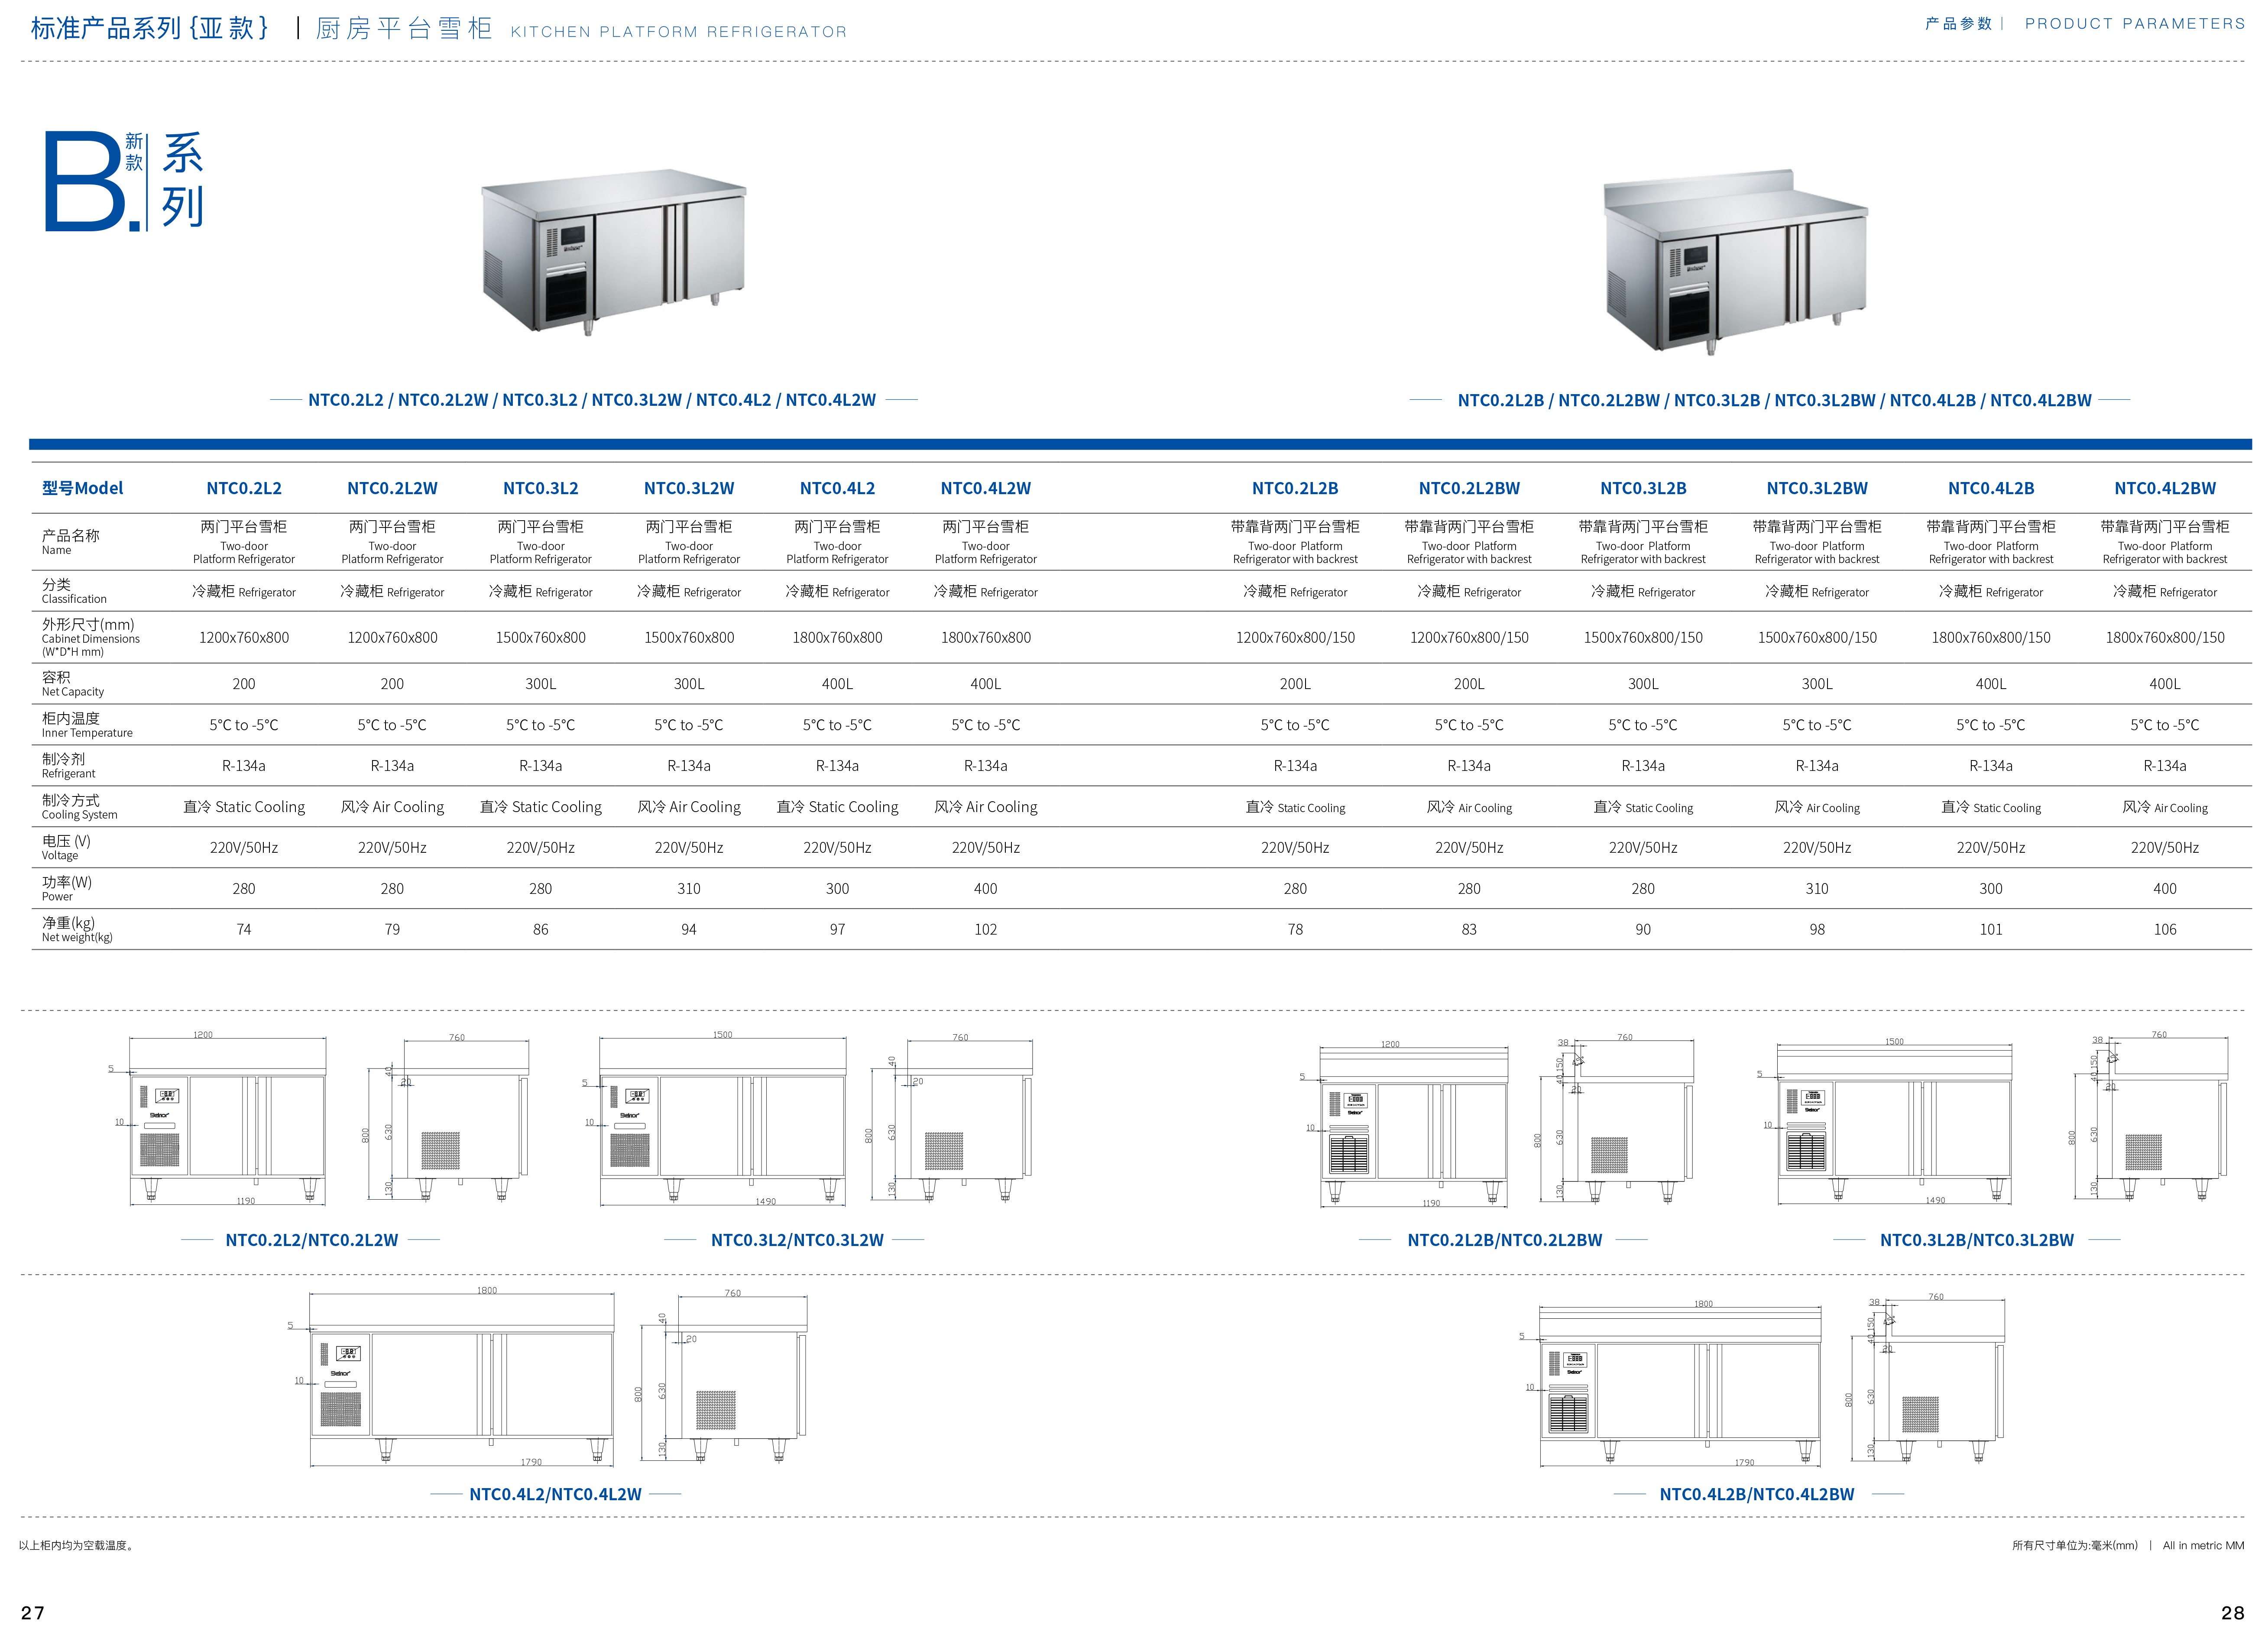
Task: Click net weight value '74'
Action: click(244, 929)
